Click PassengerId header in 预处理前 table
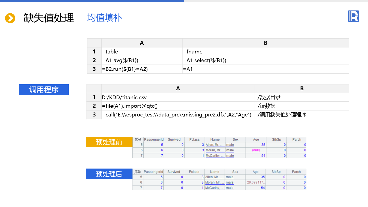Screen dimensions: 368x207 (x=153, y=139)
